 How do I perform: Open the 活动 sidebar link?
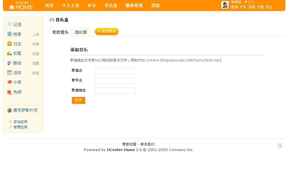pos(17,73)
